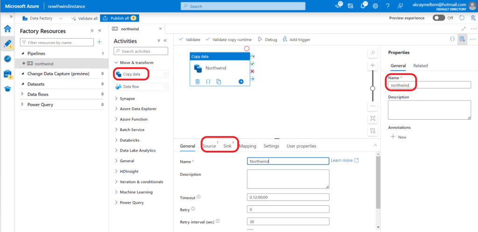Clone the Northwind activity with copy icon
Viewport: 478px width, 232px height.
219,81
